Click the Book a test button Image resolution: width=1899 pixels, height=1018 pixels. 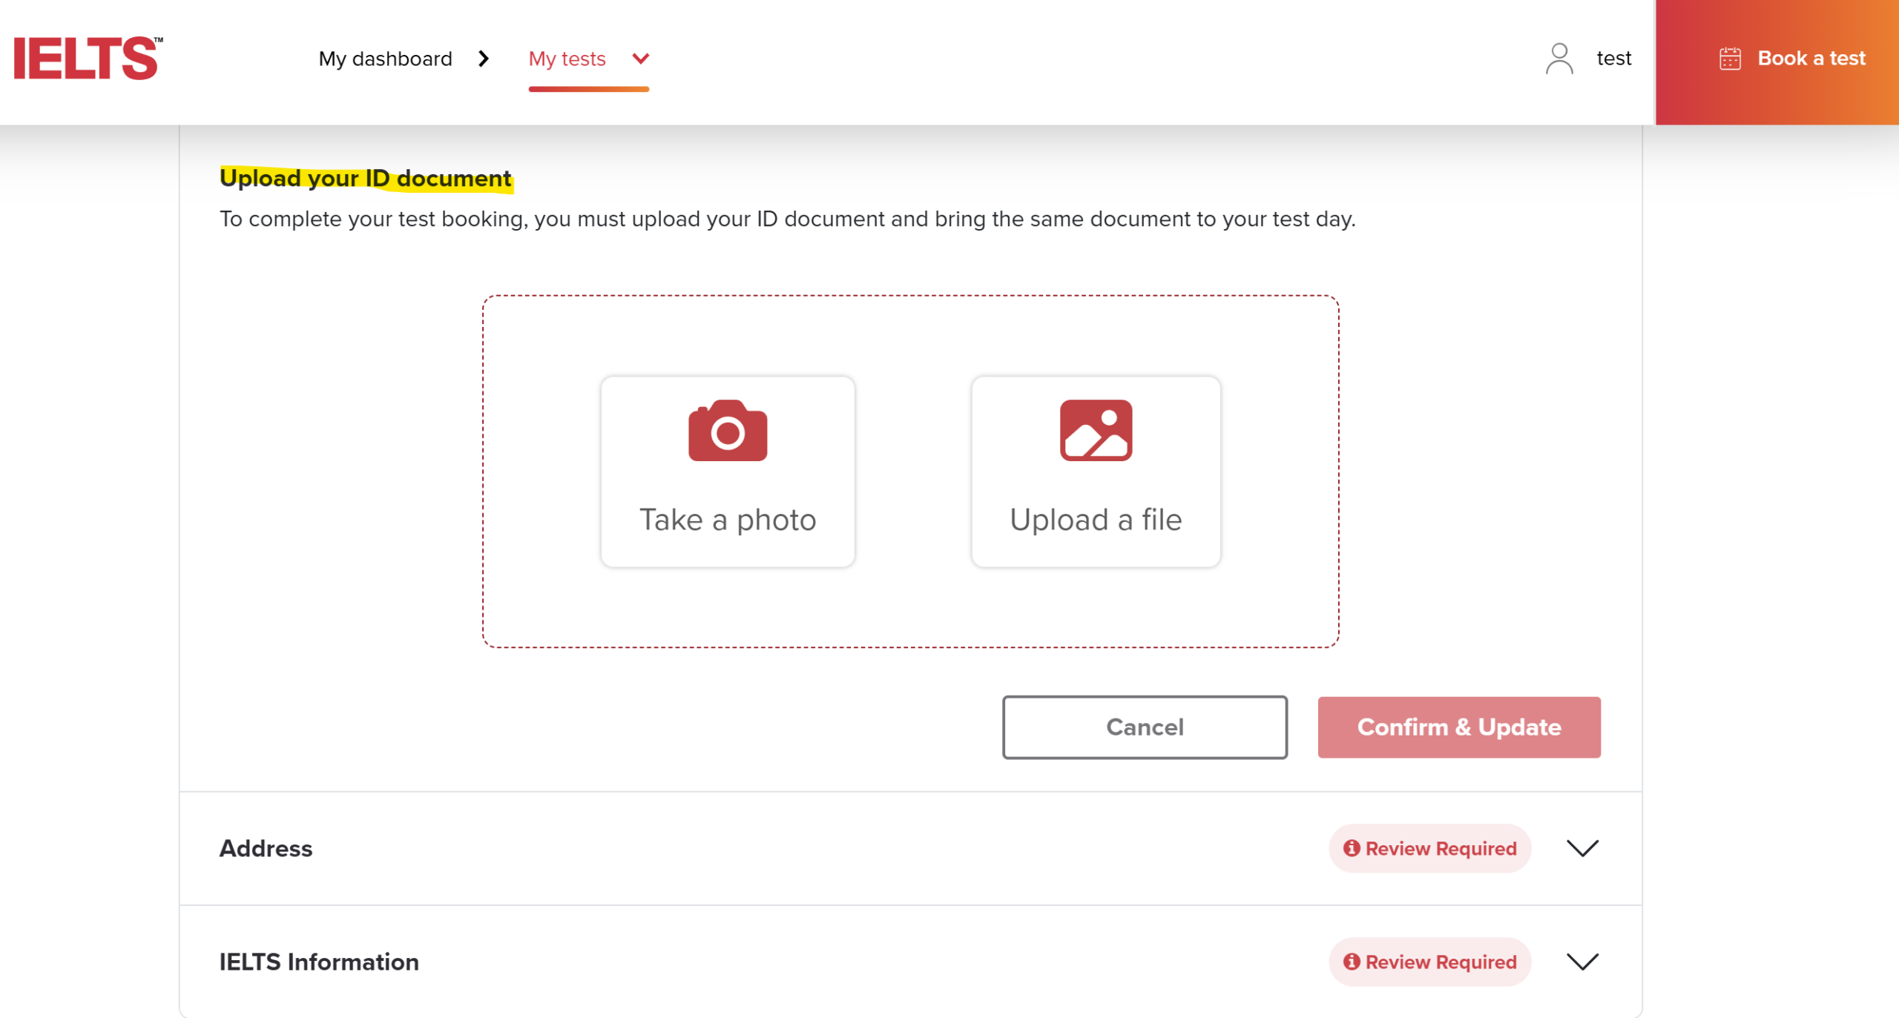pyautogui.click(x=1810, y=59)
